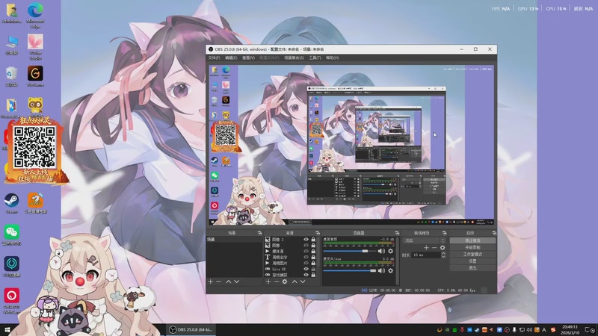Pop out the 场景 dock panel
Viewport: 598px width, 336px height.
pyautogui.click(x=259, y=233)
